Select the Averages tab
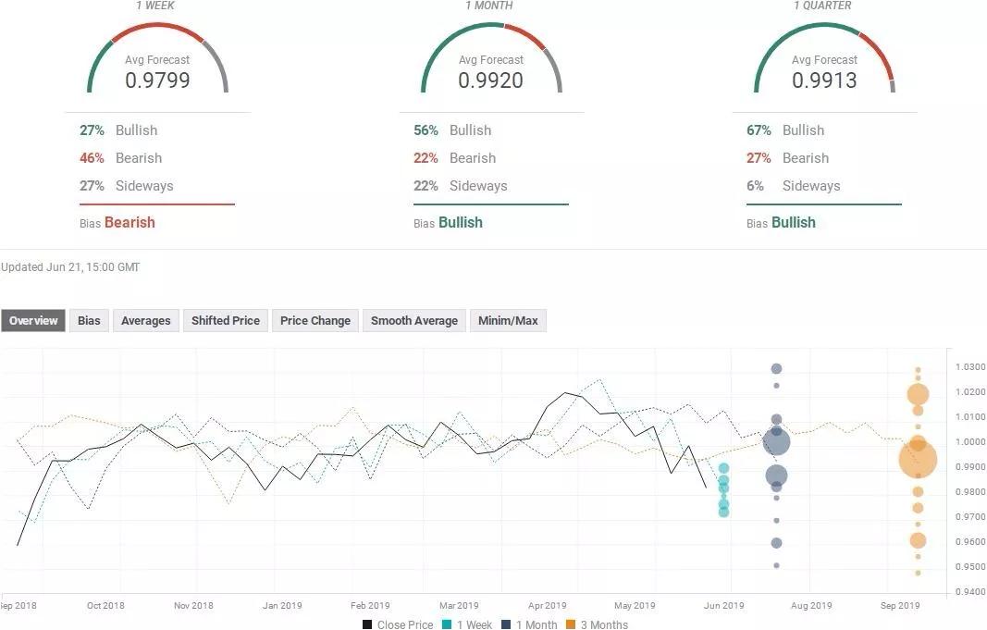Image resolution: width=987 pixels, height=630 pixels. point(145,321)
